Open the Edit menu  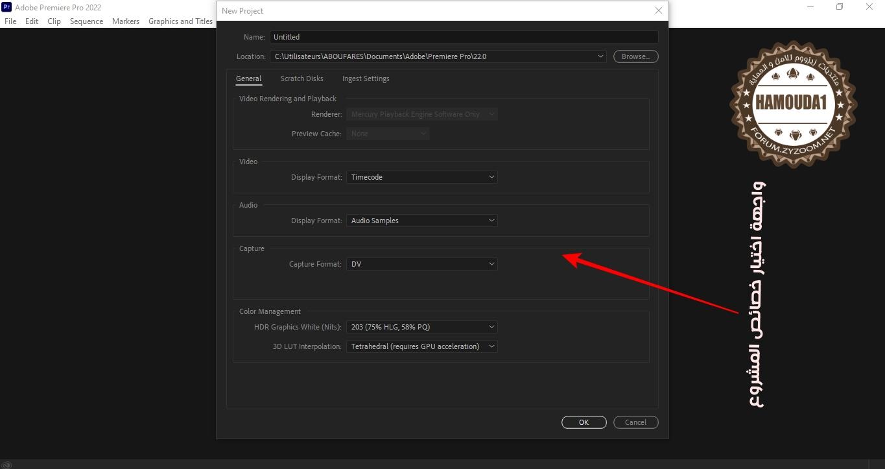(x=32, y=21)
